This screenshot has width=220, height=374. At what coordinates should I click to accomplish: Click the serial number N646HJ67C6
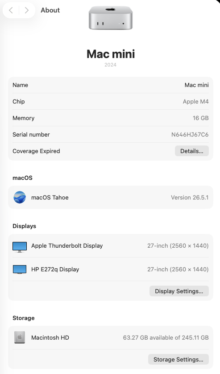pos(190,134)
